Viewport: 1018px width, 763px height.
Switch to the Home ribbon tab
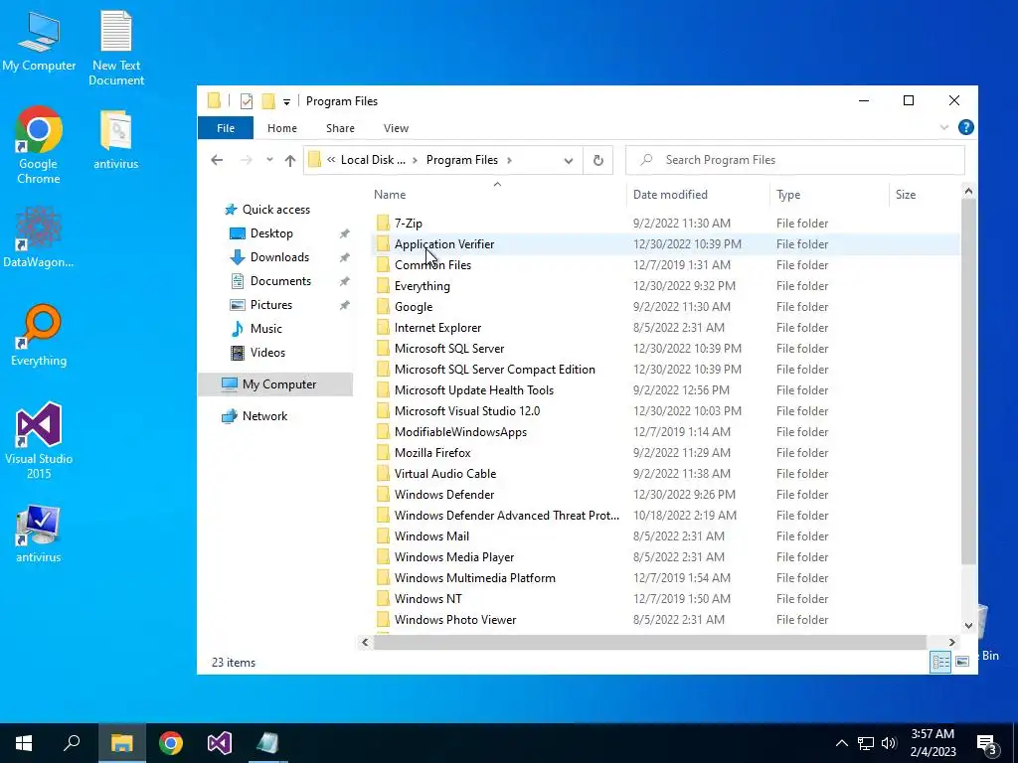coord(281,128)
